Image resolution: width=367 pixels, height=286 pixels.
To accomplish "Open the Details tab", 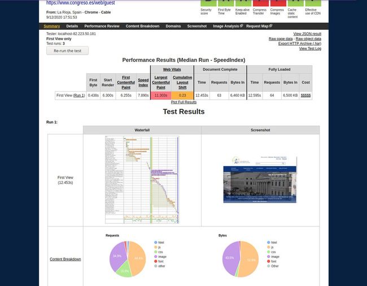I will point(72,26).
